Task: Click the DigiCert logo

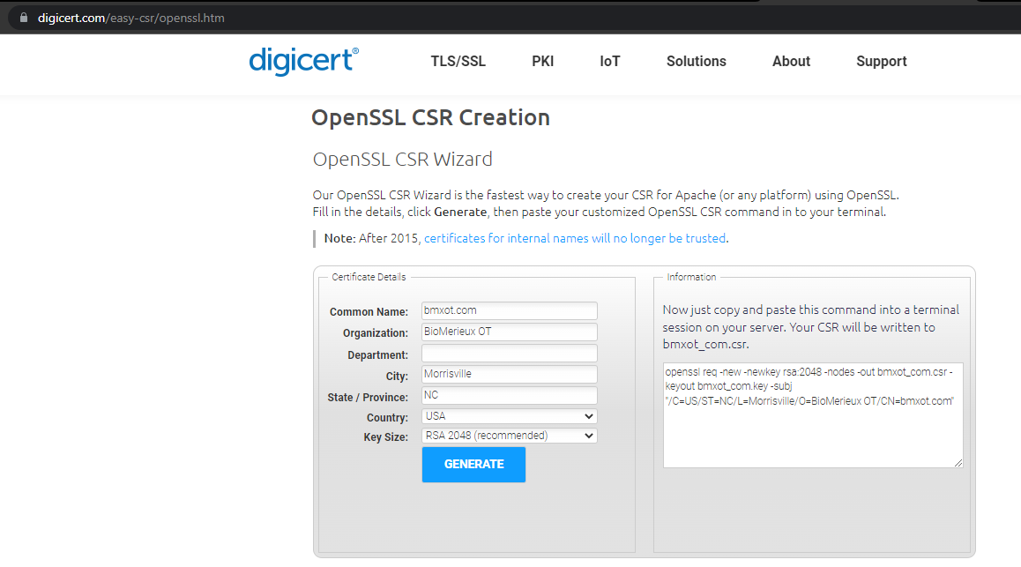Action: (303, 61)
